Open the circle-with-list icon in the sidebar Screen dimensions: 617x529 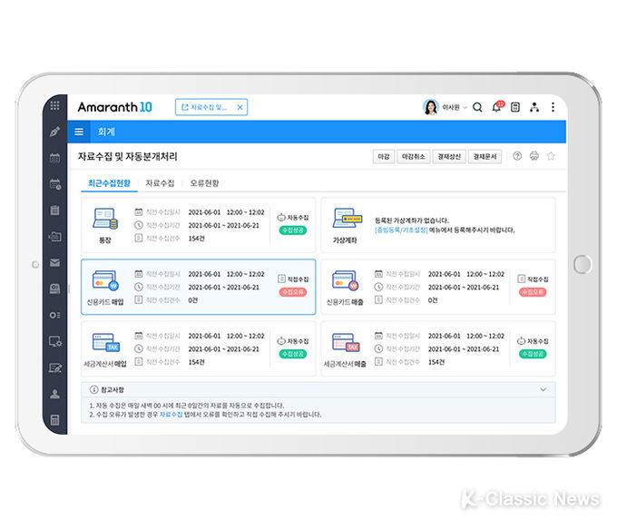click(55, 315)
